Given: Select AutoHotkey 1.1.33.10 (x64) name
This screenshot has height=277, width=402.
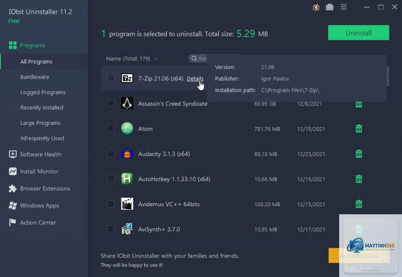Looking at the screenshot, I should 174,179.
